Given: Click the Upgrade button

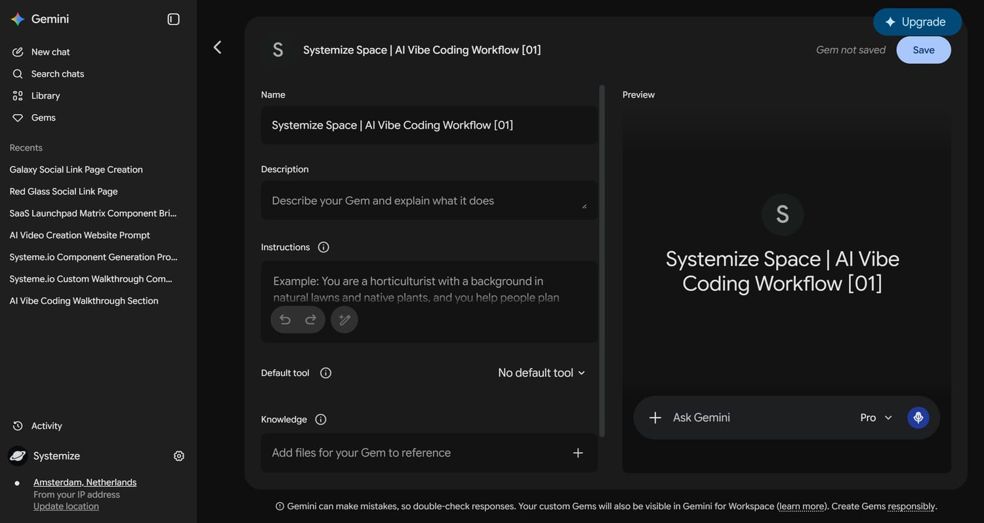Looking at the screenshot, I should [x=917, y=22].
